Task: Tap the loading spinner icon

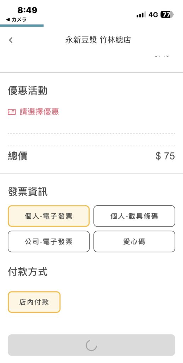Action: coord(91,345)
